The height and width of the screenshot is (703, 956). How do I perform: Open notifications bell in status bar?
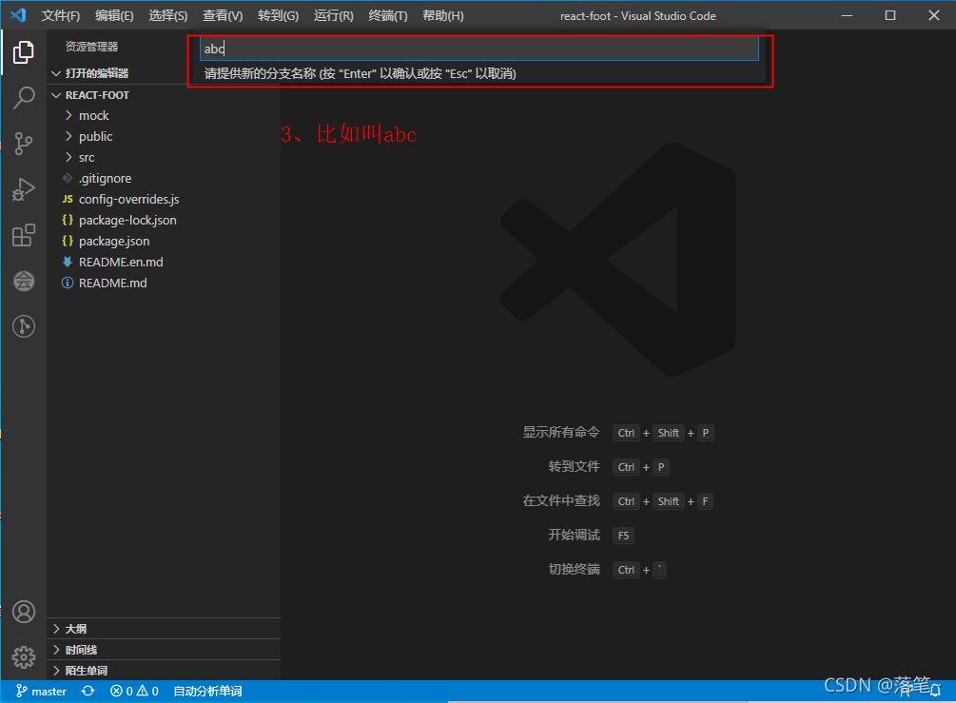point(935,691)
